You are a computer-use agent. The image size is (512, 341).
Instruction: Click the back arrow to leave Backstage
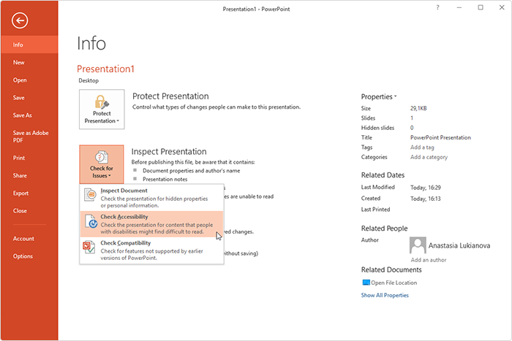[20, 20]
